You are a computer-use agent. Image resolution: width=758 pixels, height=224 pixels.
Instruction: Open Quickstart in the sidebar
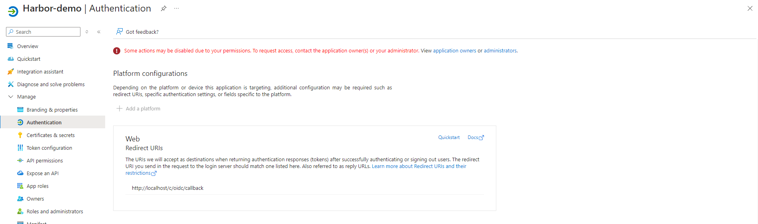click(x=29, y=59)
